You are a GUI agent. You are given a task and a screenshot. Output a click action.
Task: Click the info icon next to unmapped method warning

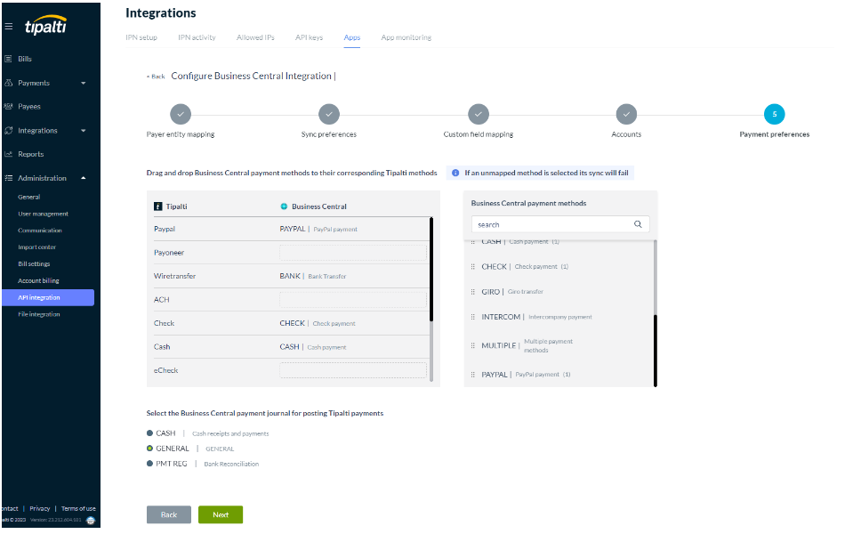click(455, 173)
